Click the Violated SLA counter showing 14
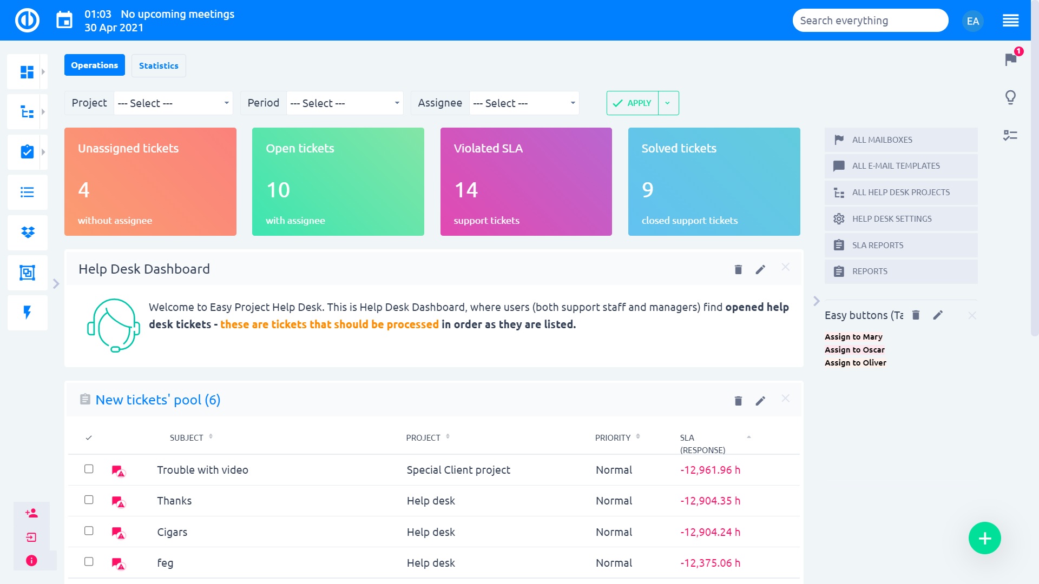The width and height of the screenshot is (1039, 584). 465,190
